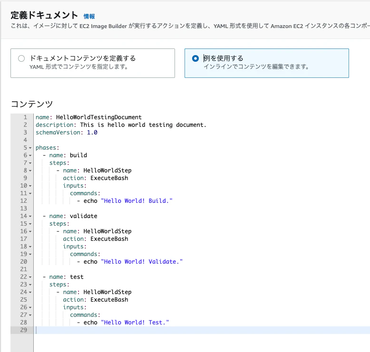
Task: Collapse fold arrow on line 8 HelloWorldStep
Action: pyautogui.click(x=30, y=171)
